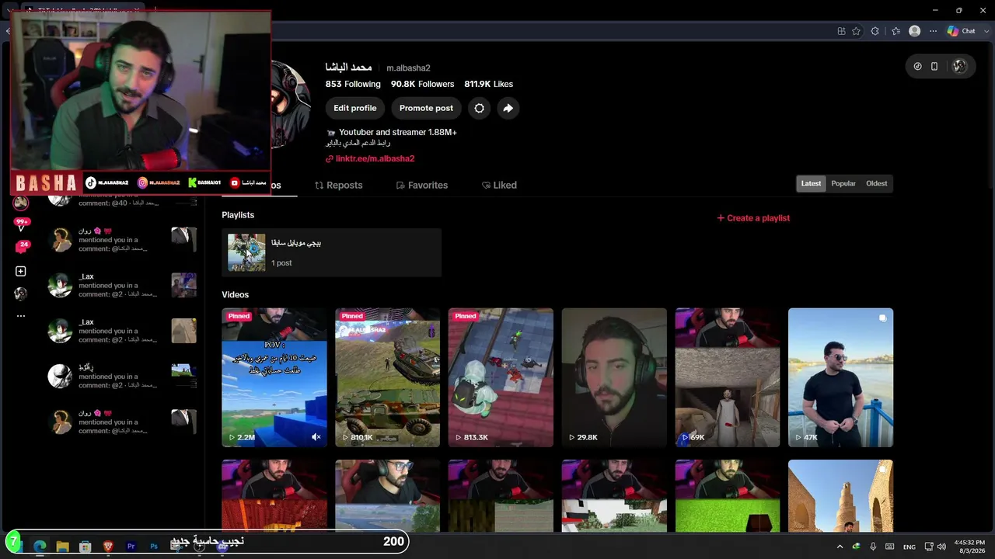
Task: Open the TikTok coins icon at top right
Action: tap(917, 66)
